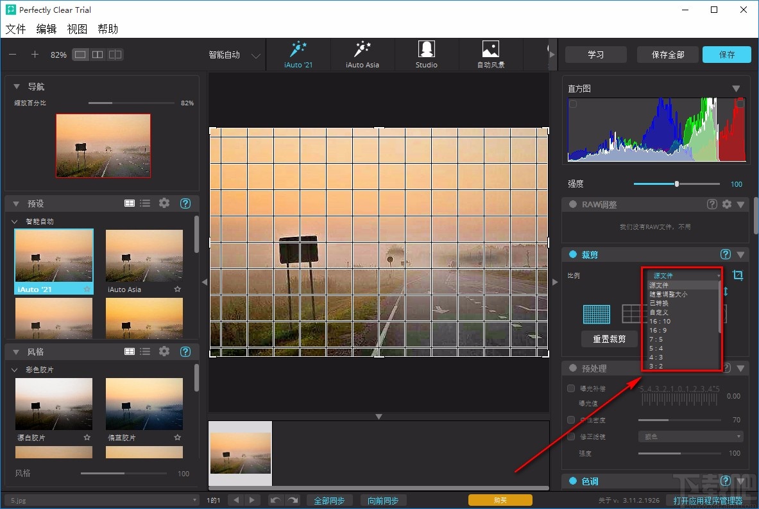Click the 保存全部 button
Viewport: 759px width, 509px height.
coord(667,55)
